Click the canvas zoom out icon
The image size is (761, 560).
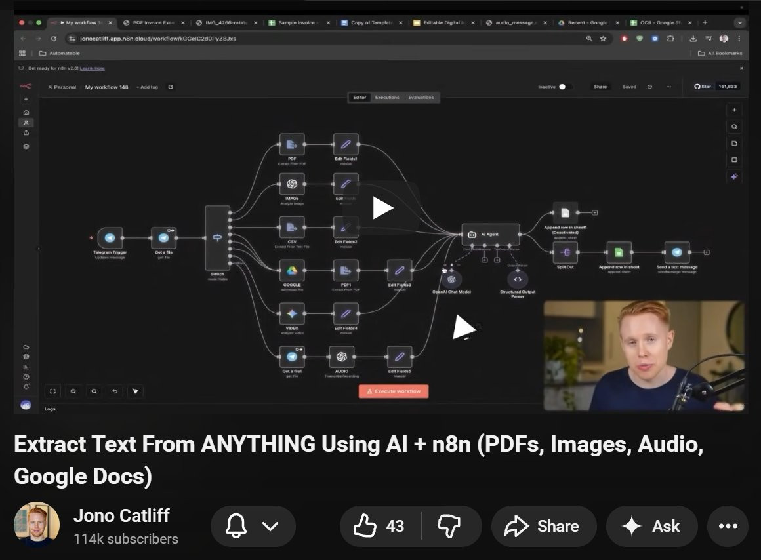pyautogui.click(x=94, y=391)
